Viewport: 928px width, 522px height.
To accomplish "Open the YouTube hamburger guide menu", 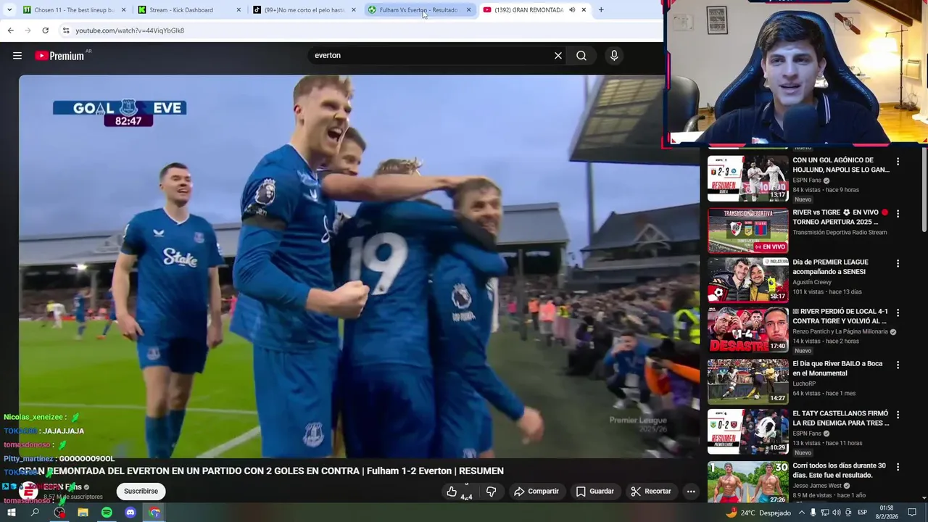I will point(17,56).
